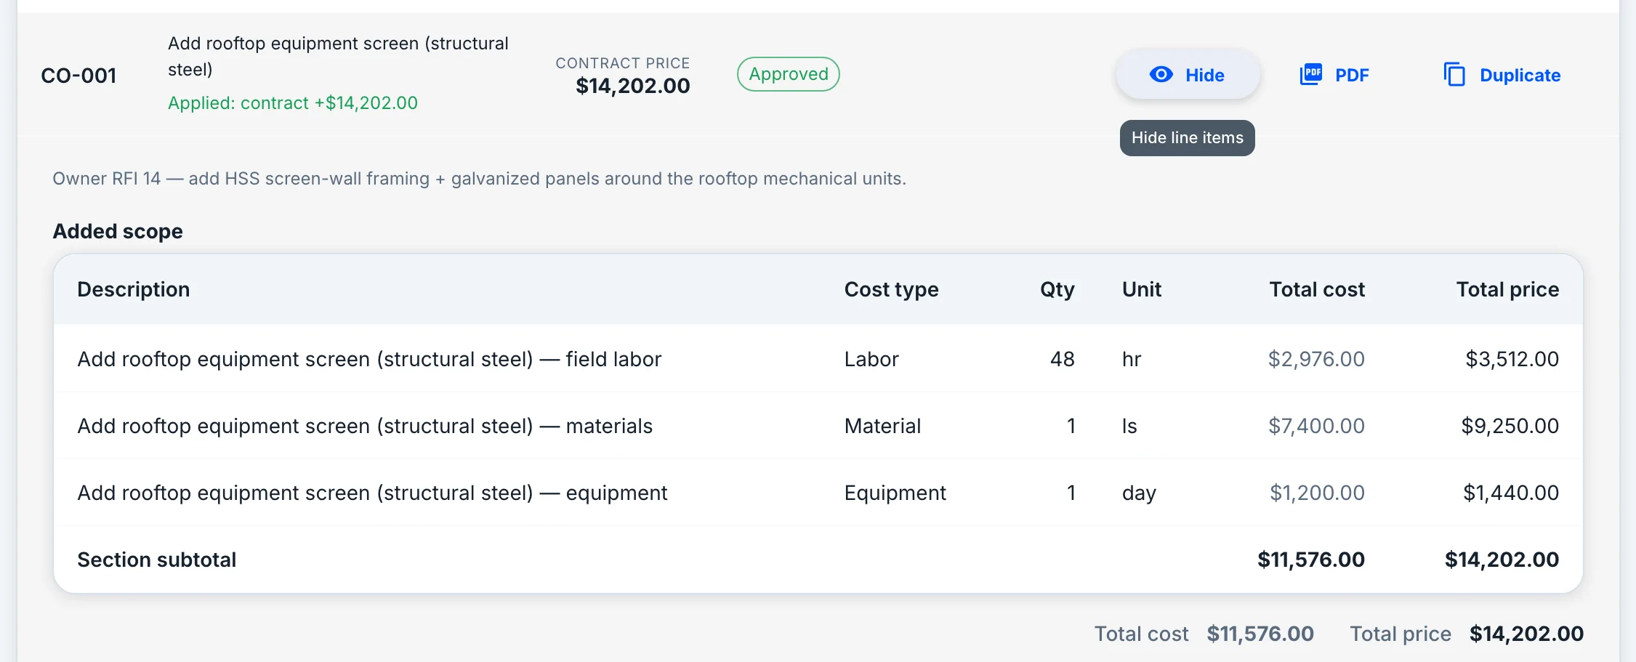Select the materials line item description
The width and height of the screenshot is (1636, 662).
click(x=365, y=426)
